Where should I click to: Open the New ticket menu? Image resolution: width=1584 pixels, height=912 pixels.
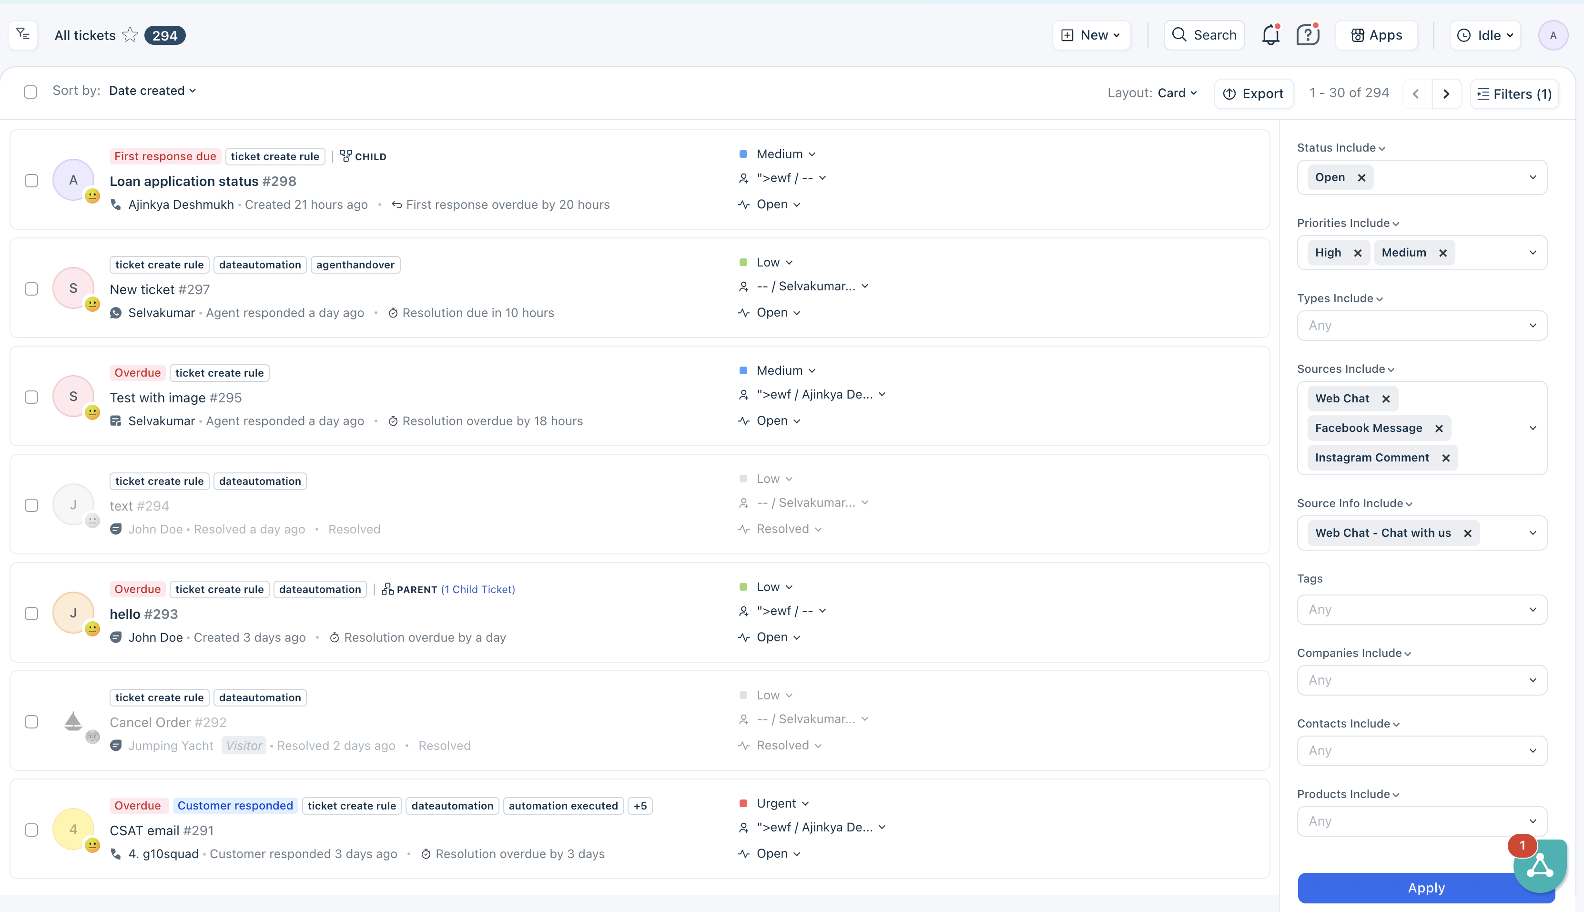(x=1091, y=35)
